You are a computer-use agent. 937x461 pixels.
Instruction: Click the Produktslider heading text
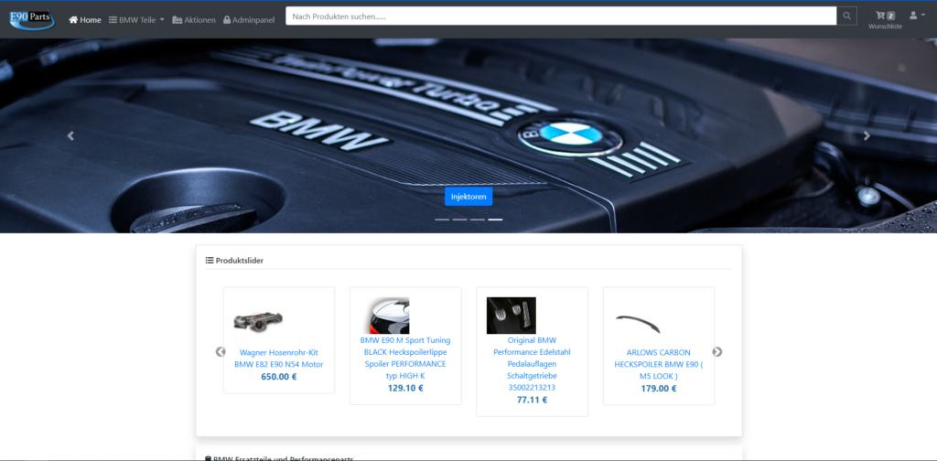tap(240, 261)
